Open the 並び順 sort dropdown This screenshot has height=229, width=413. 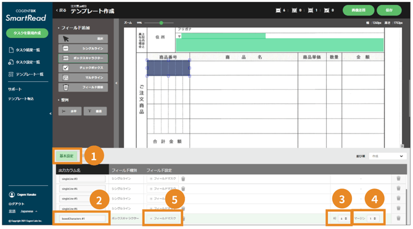[x=387, y=156]
